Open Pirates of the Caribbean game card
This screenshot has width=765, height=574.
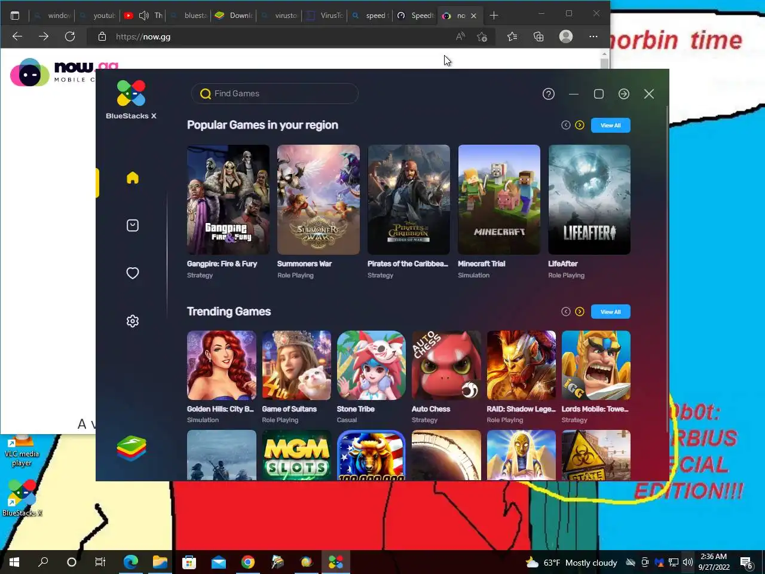409,200
